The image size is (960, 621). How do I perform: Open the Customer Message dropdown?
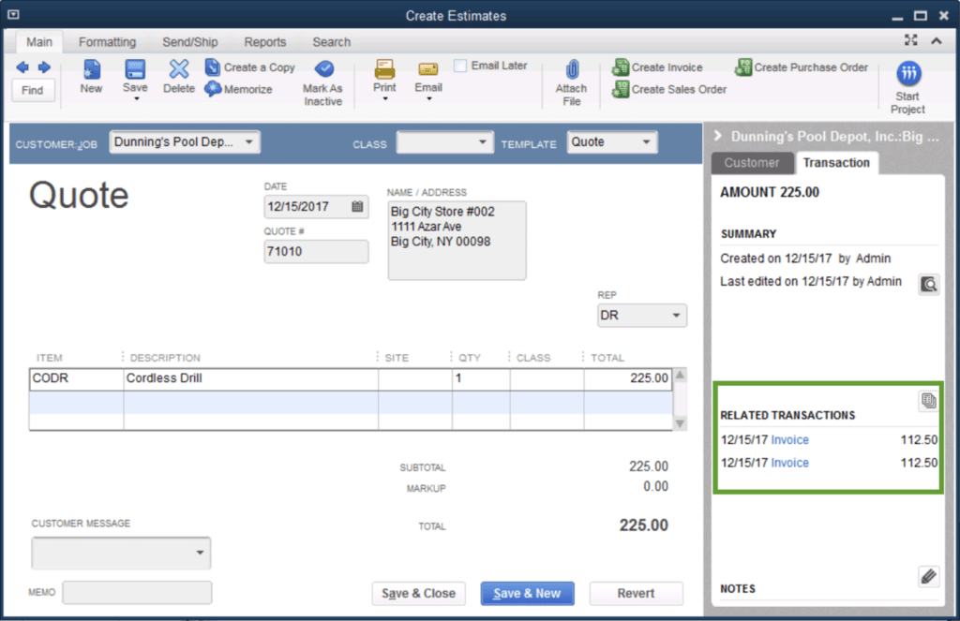[199, 553]
